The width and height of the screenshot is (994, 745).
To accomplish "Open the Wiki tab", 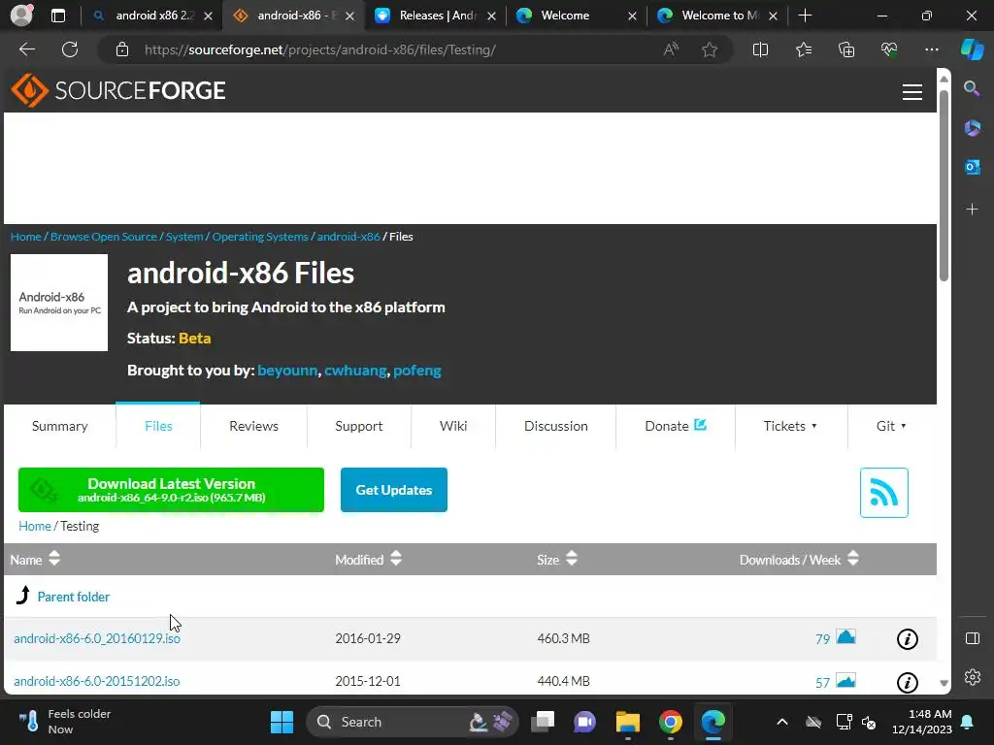I will tap(453, 427).
